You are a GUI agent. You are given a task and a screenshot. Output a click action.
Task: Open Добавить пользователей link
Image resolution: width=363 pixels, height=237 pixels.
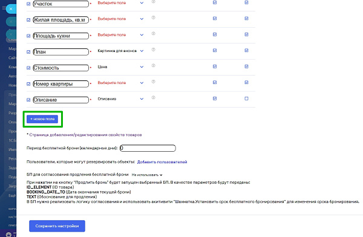162,162
